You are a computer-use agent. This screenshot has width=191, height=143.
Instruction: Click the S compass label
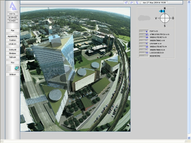tap(165, 26)
